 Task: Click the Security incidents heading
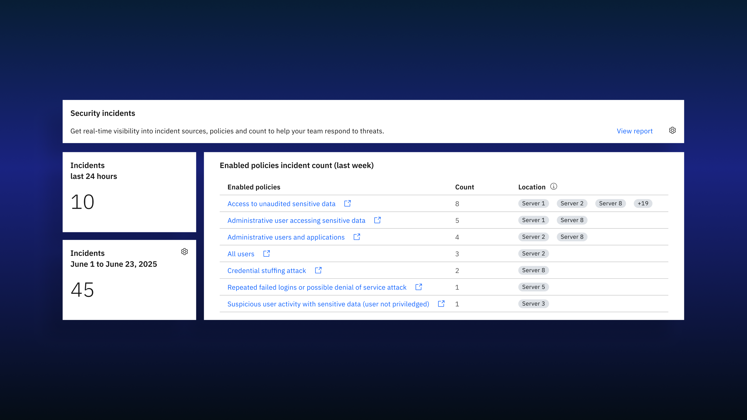tap(103, 113)
